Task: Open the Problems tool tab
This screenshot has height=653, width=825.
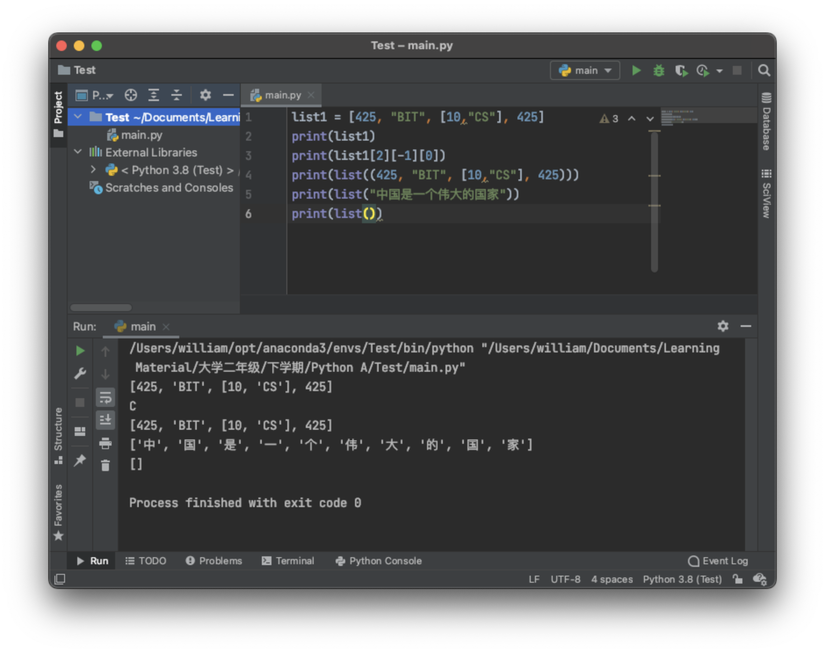Action: point(214,561)
